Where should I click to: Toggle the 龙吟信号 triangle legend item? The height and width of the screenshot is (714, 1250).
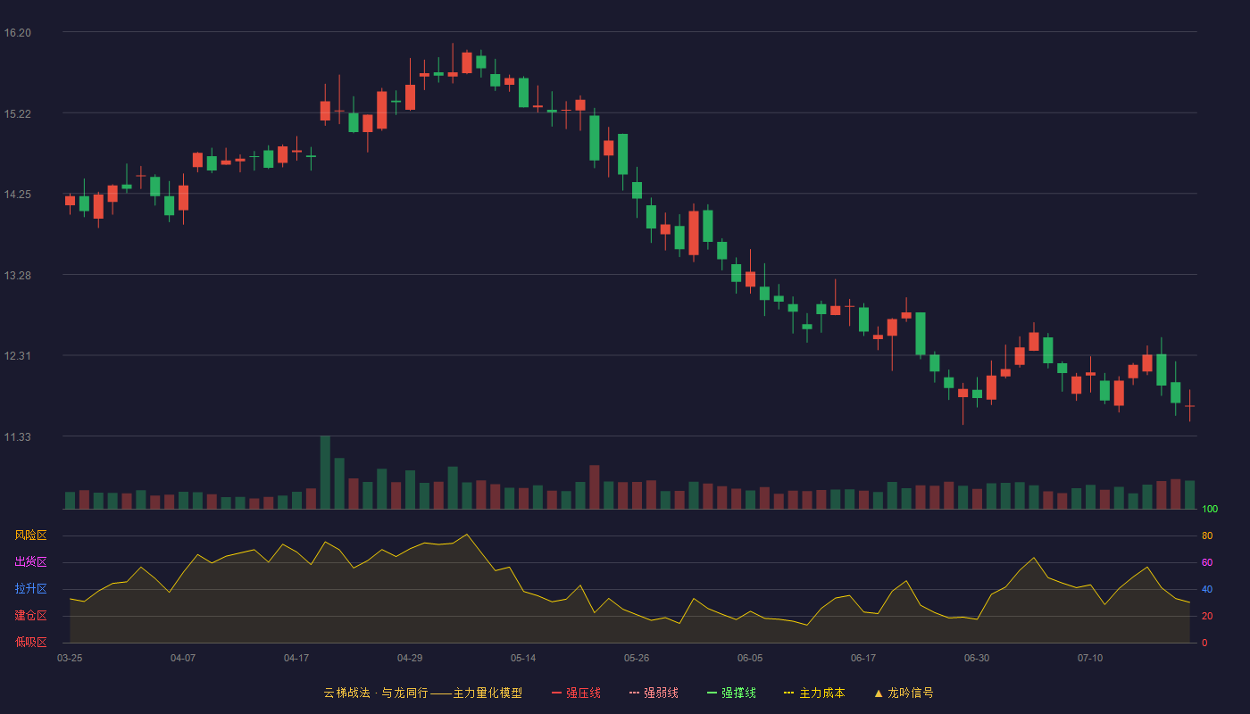903,693
